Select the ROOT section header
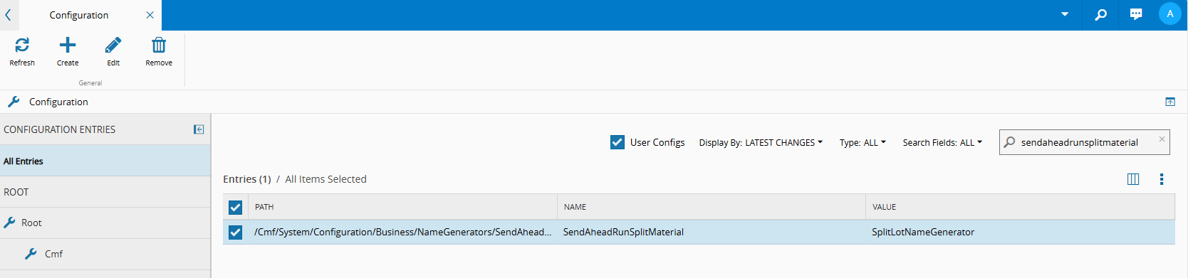 [105, 192]
